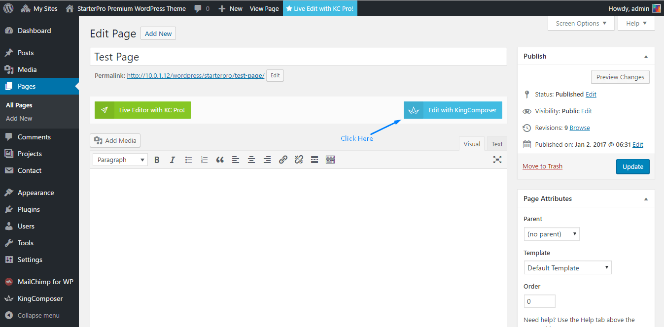The width and height of the screenshot is (664, 327).
Task: Click Move to Trash link
Action: click(542, 166)
